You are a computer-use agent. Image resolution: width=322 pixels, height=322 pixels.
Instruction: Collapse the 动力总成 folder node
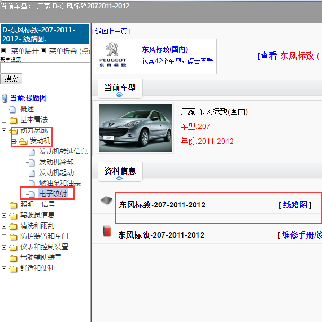tap(4, 130)
